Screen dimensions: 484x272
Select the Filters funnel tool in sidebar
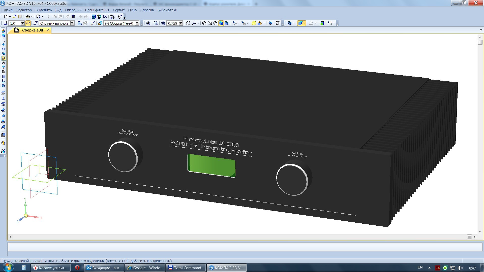point(4,67)
